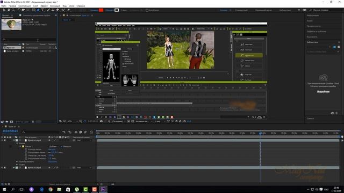Select the Unified Camera tool
This screenshot has height=193, width=344.
click(x=23, y=10)
